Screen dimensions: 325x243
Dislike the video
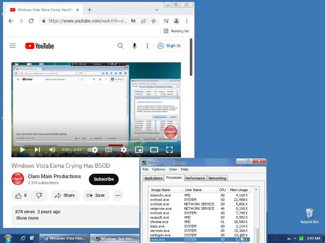click(39, 196)
